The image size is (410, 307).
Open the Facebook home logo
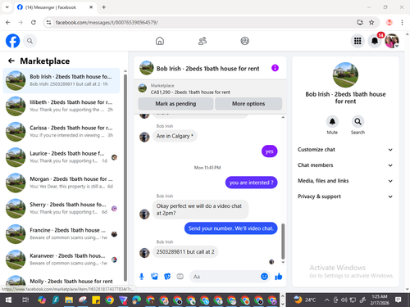[x=13, y=41]
